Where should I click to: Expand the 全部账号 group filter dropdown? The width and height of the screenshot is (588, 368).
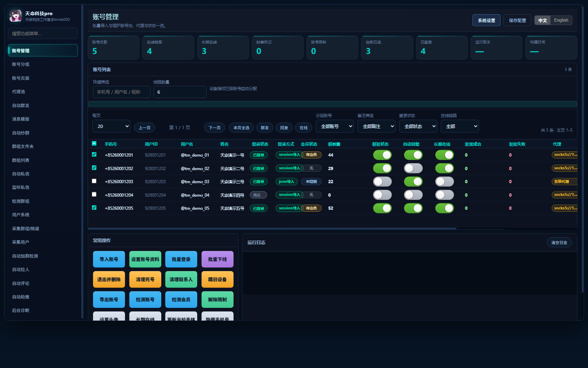coord(335,126)
